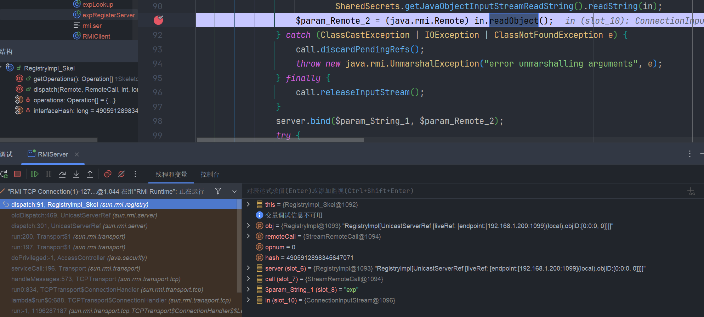Screen dimensions: 704x317
Task: Step out of the current method
Action: click(90, 174)
